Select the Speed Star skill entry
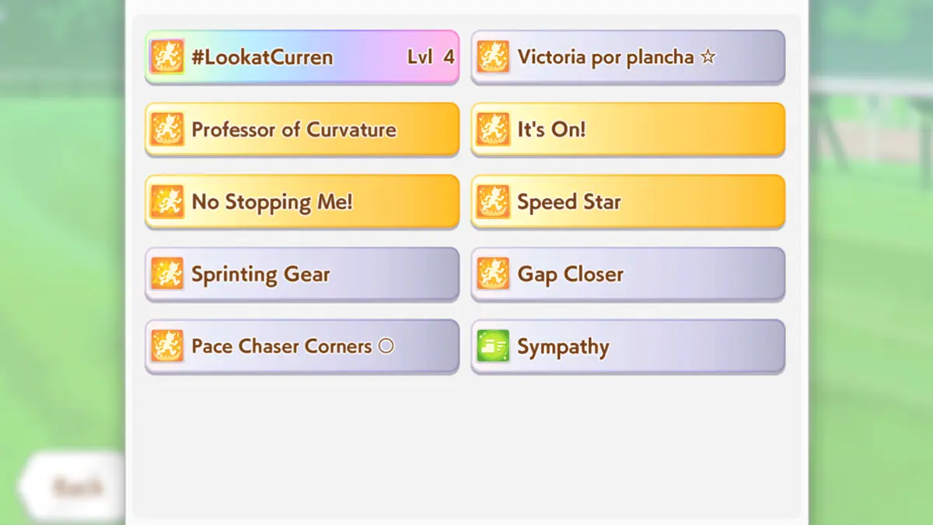This screenshot has width=933, height=525. coord(627,201)
